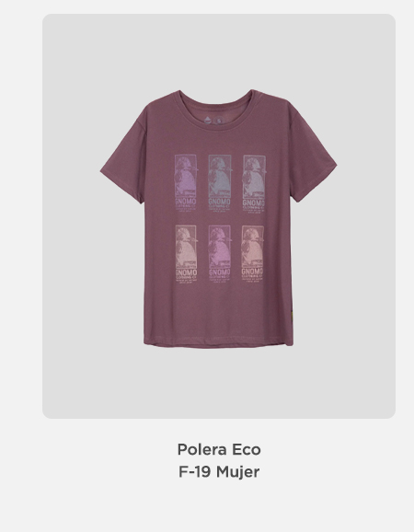Click the size S label inside collar
This screenshot has width=414, height=532.
220,121
